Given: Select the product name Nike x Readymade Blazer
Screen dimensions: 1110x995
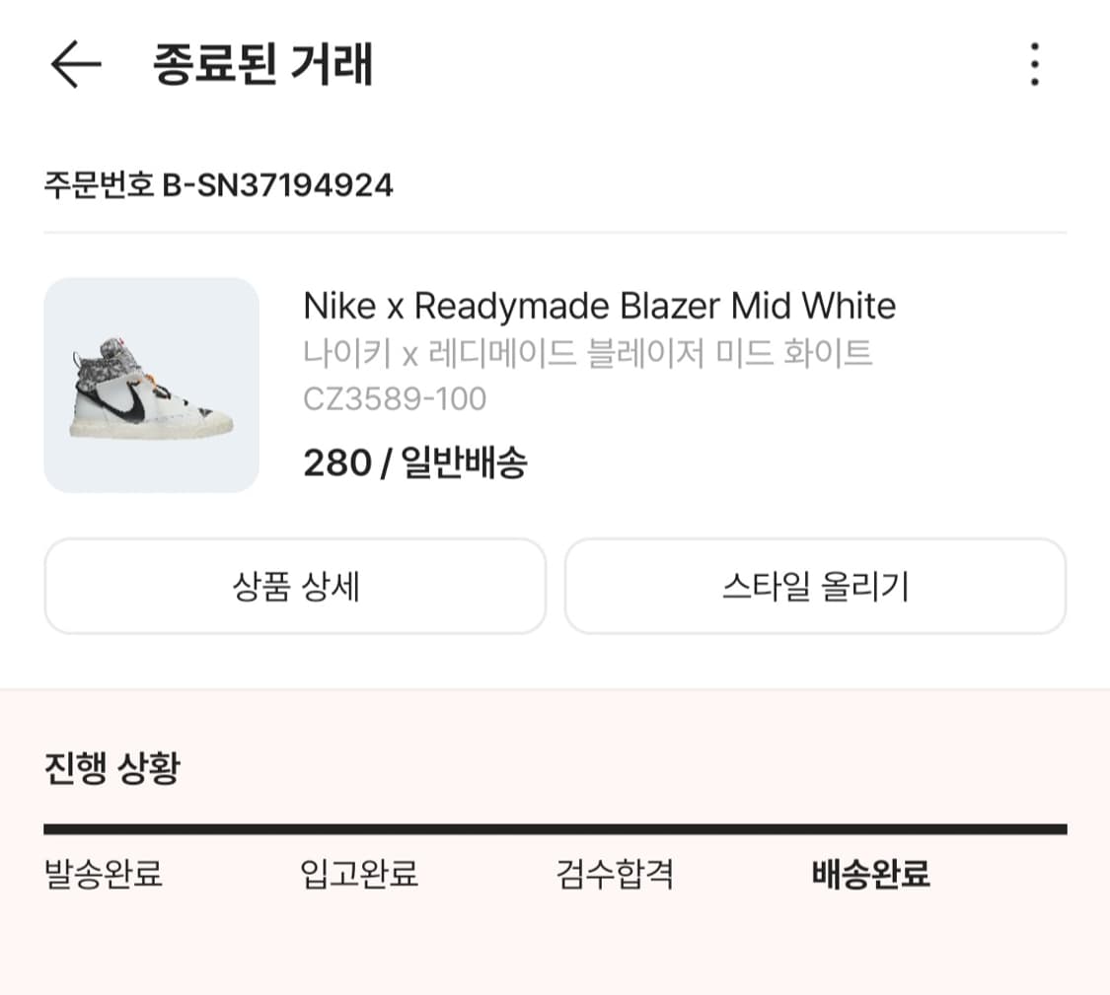Looking at the screenshot, I should (600, 307).
